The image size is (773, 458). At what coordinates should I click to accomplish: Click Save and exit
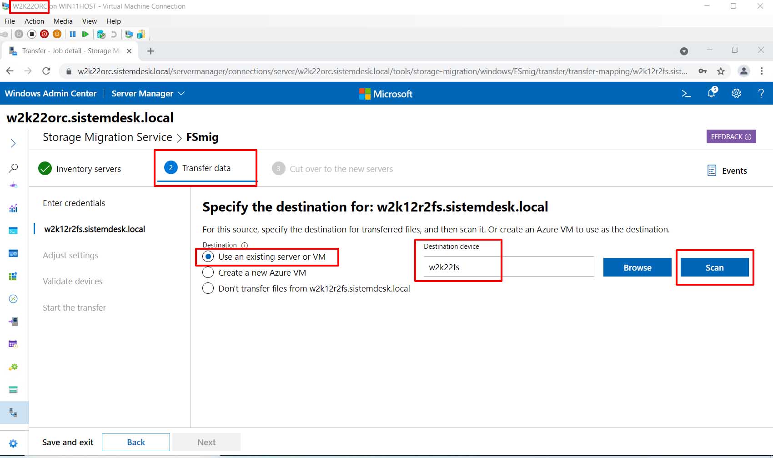68,442
